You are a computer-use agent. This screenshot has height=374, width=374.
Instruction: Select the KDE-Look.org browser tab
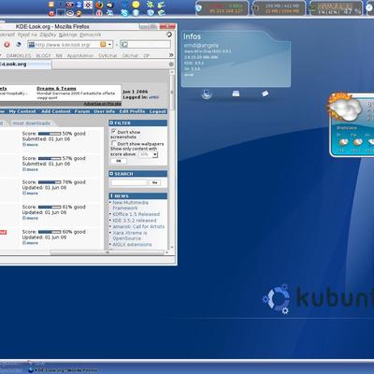pos(25,65)
